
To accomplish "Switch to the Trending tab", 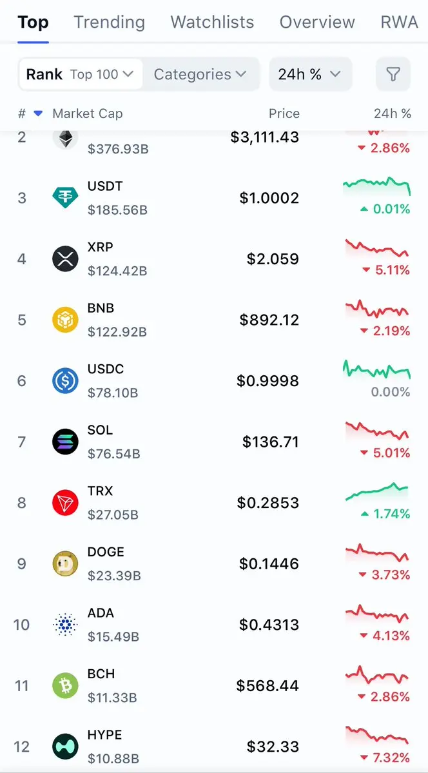I will click(x=109, y=23).
